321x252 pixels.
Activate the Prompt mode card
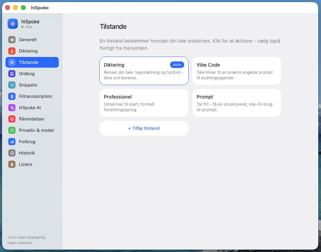(x=237, y=103)
